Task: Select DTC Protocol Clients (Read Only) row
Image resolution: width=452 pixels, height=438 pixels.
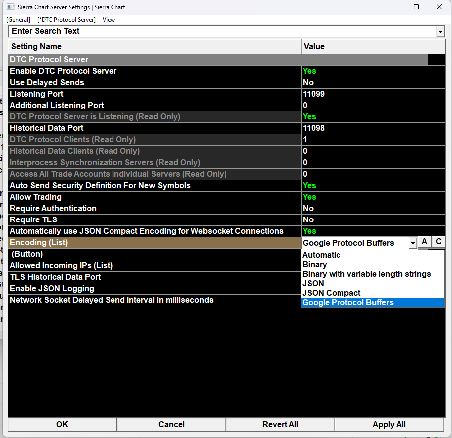Action: (155, 140)
